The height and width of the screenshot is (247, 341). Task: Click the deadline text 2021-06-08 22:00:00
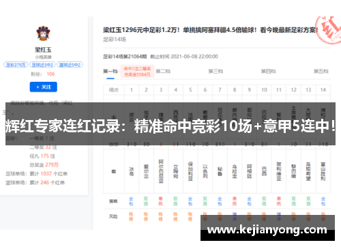coord(194,57)
